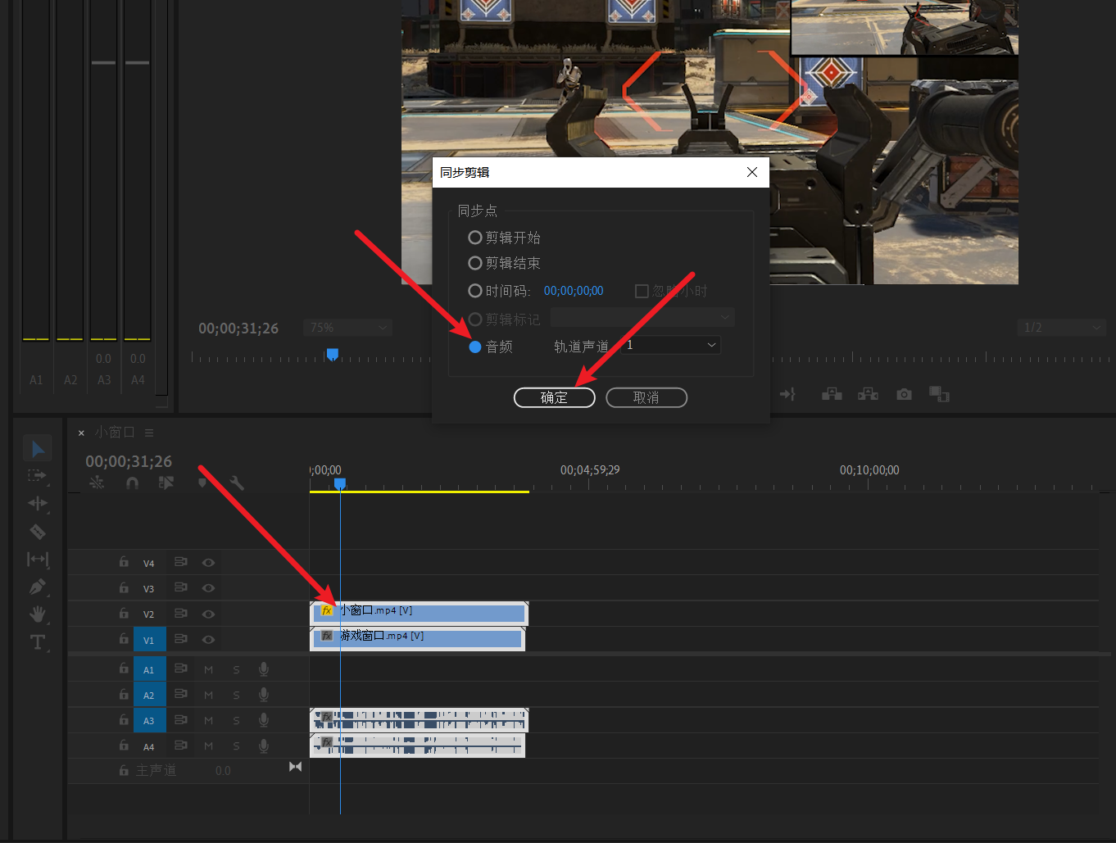
Task: Click the Lift button in program monitor
Action: (832, 394)
